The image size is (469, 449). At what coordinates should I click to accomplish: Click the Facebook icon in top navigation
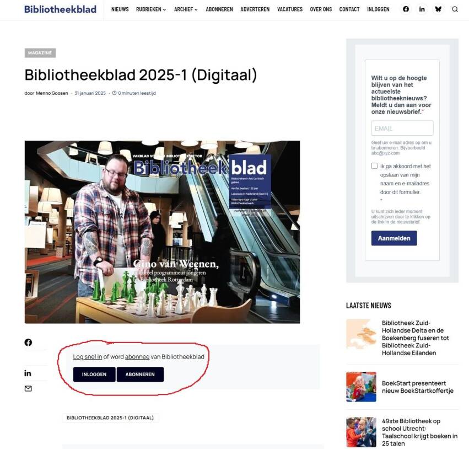tap(406, 9)
